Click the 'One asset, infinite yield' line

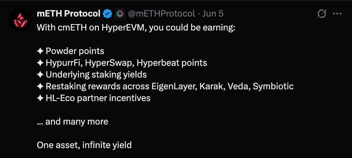click(x=84, y=145)
